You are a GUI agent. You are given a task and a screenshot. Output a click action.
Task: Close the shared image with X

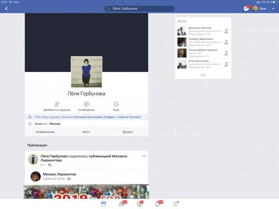pyautogui.click(x=30, y=192)
